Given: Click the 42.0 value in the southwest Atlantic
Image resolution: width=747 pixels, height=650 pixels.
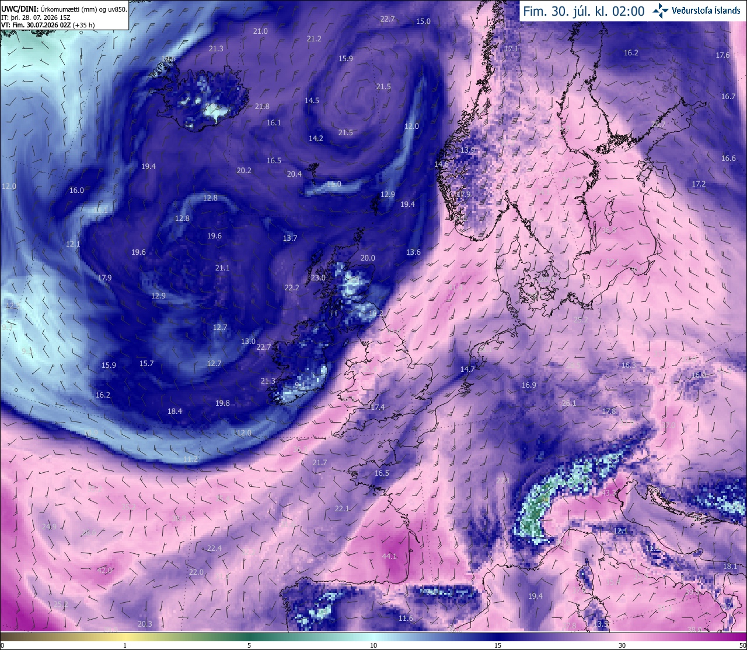Looking at the screenshot, I should (x=104, y=570).
